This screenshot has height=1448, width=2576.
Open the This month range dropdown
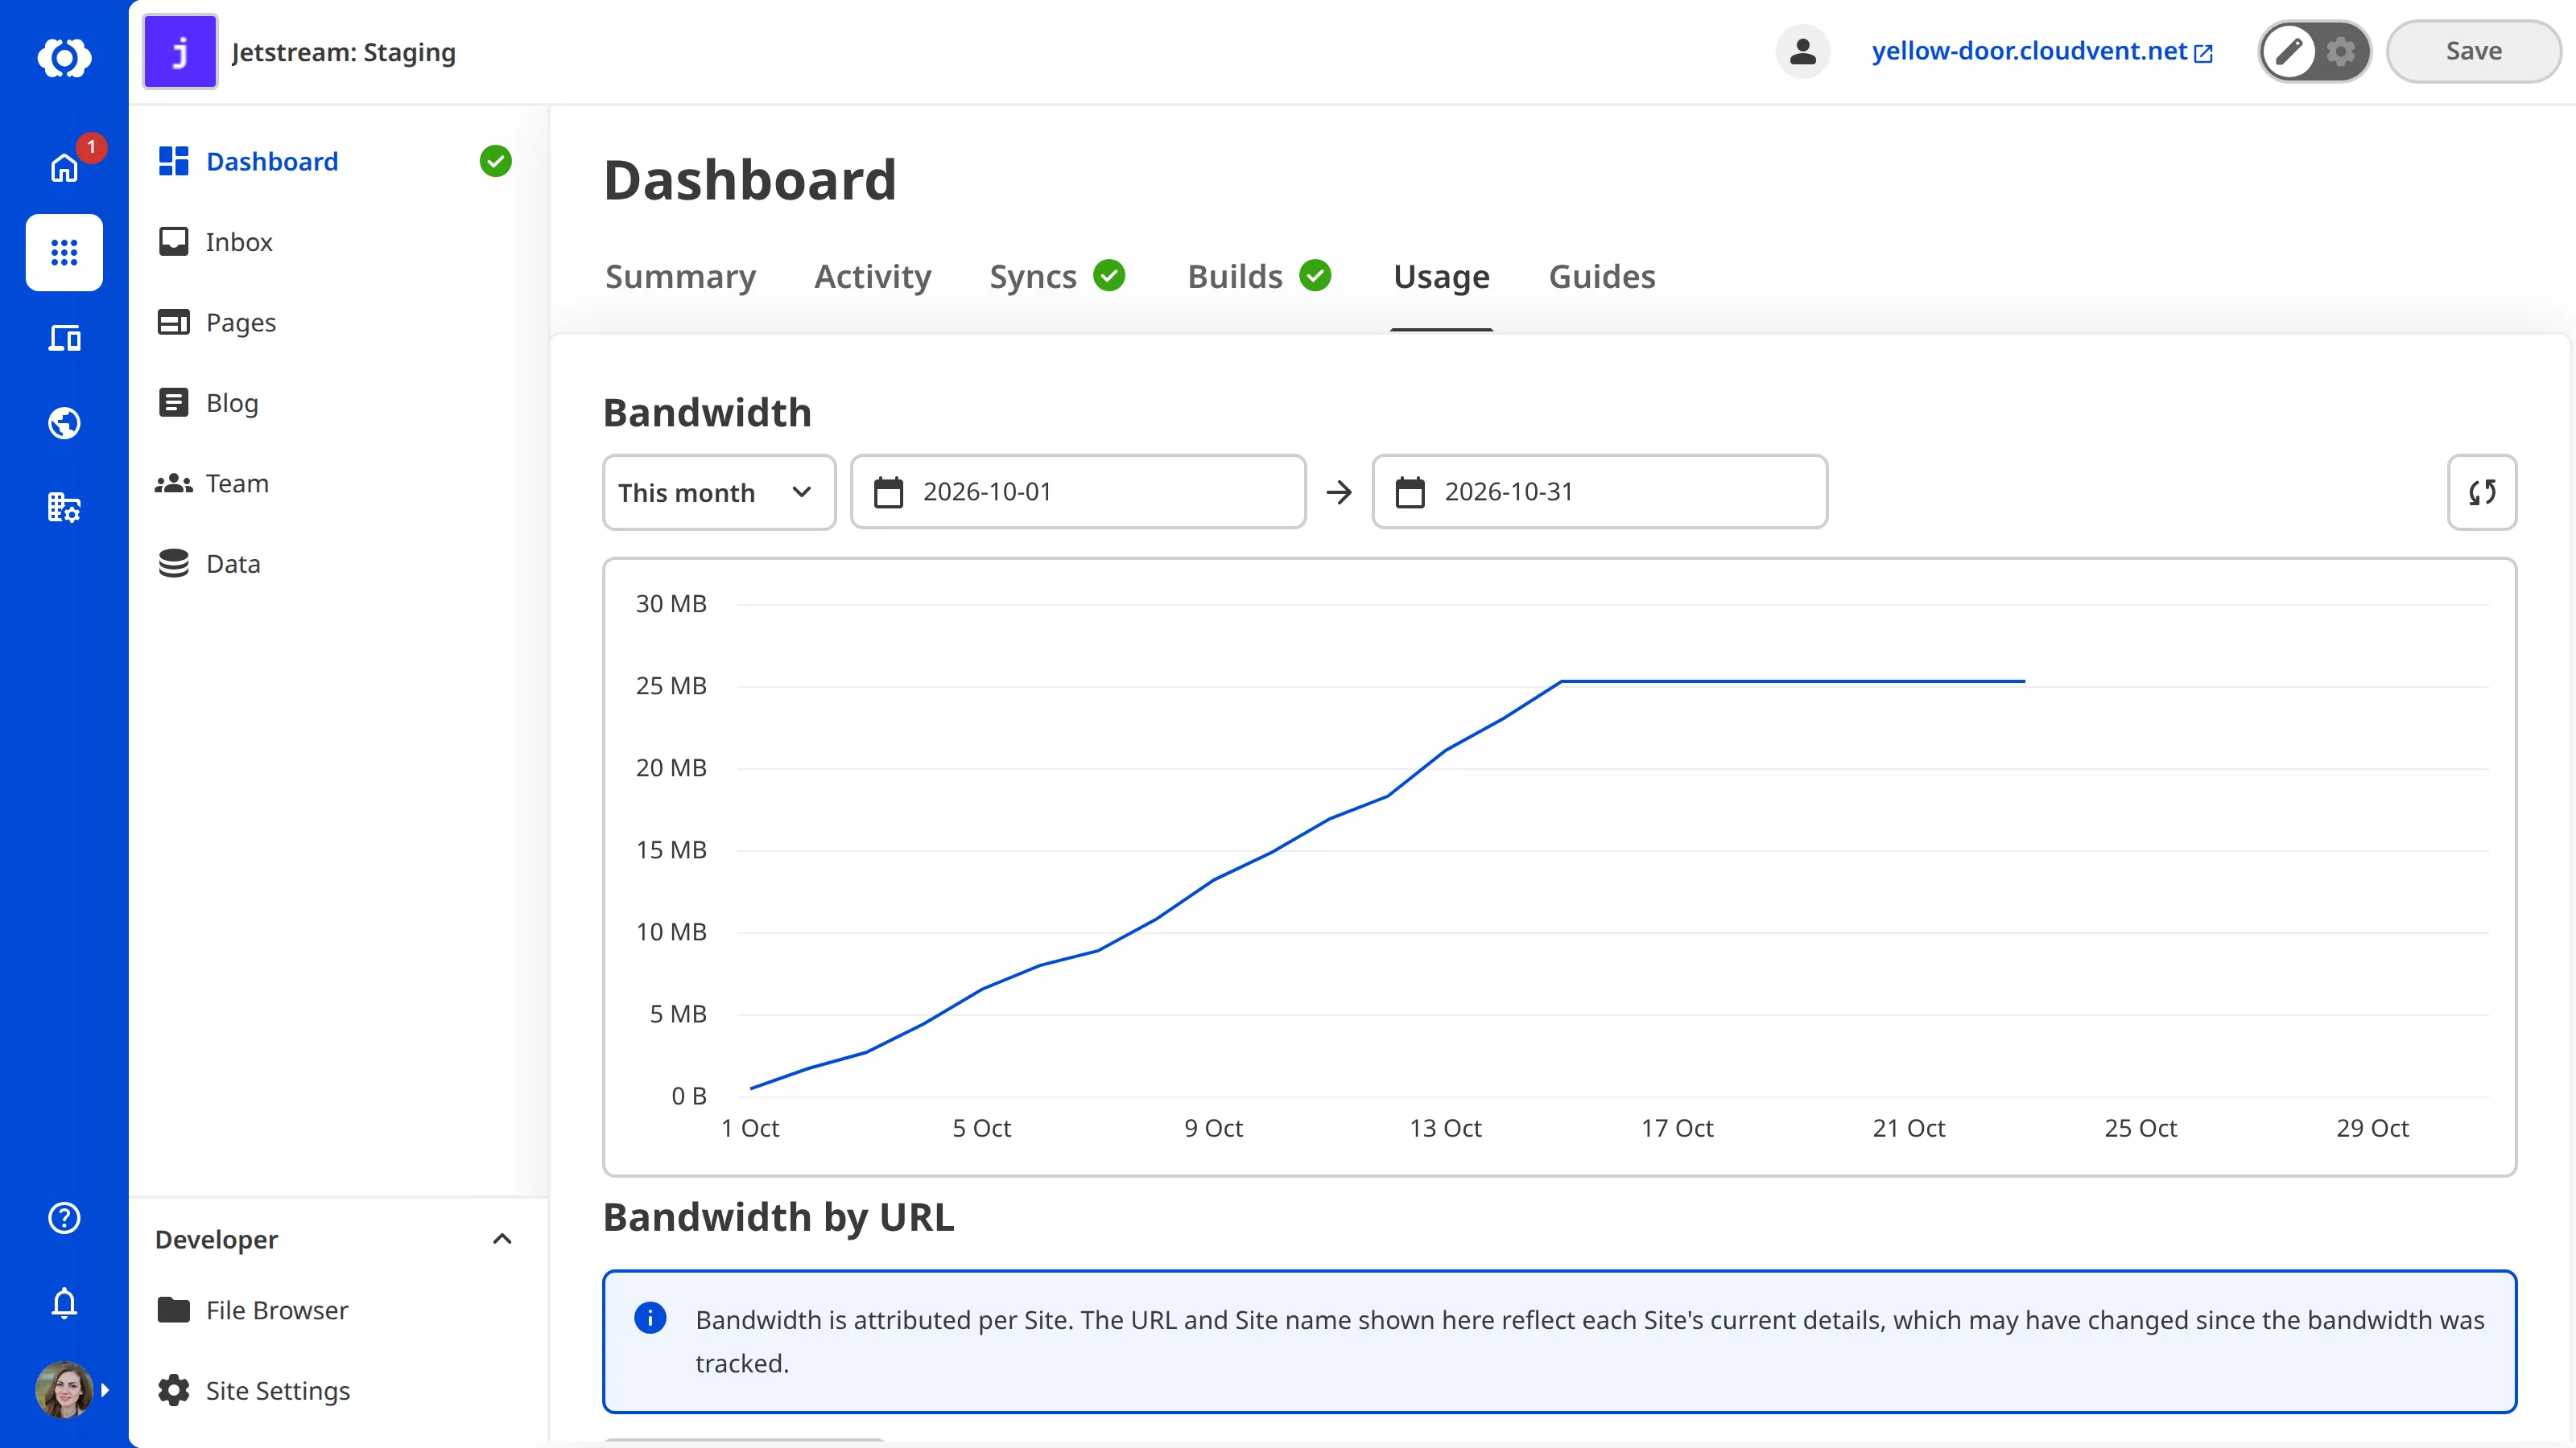pos(719,492)
